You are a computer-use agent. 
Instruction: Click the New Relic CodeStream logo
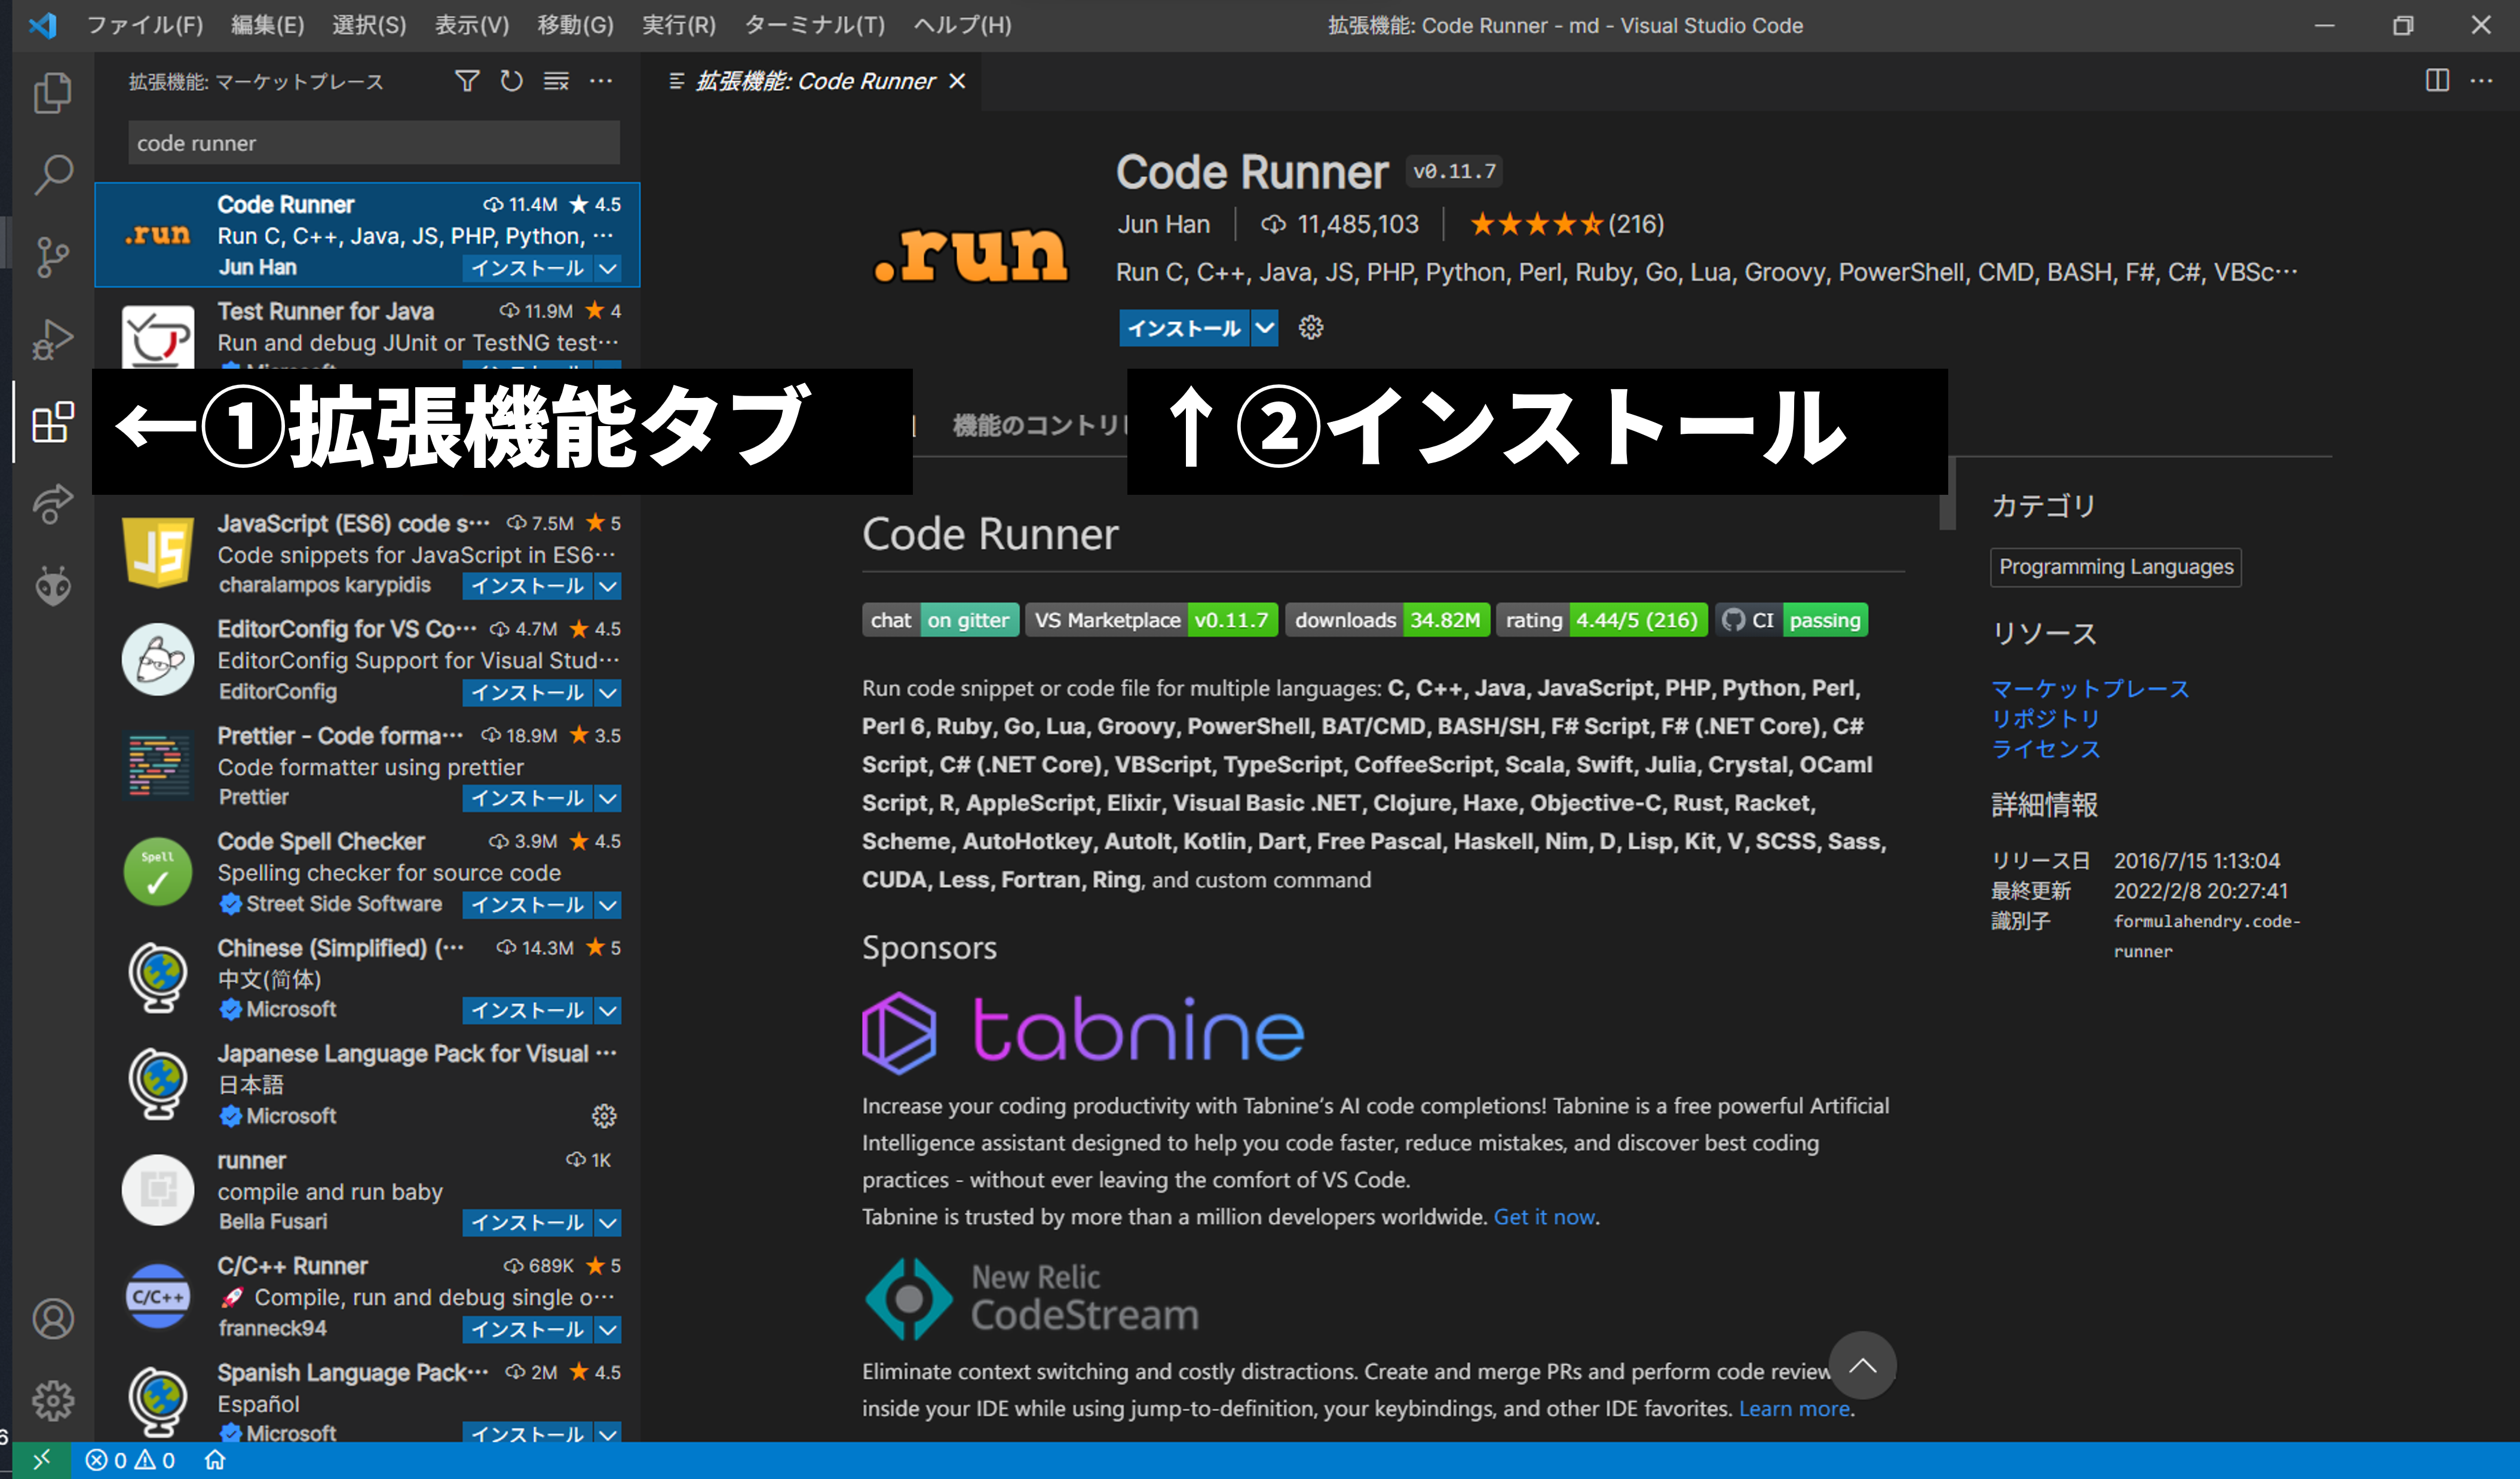[x=1031, y=1298]
